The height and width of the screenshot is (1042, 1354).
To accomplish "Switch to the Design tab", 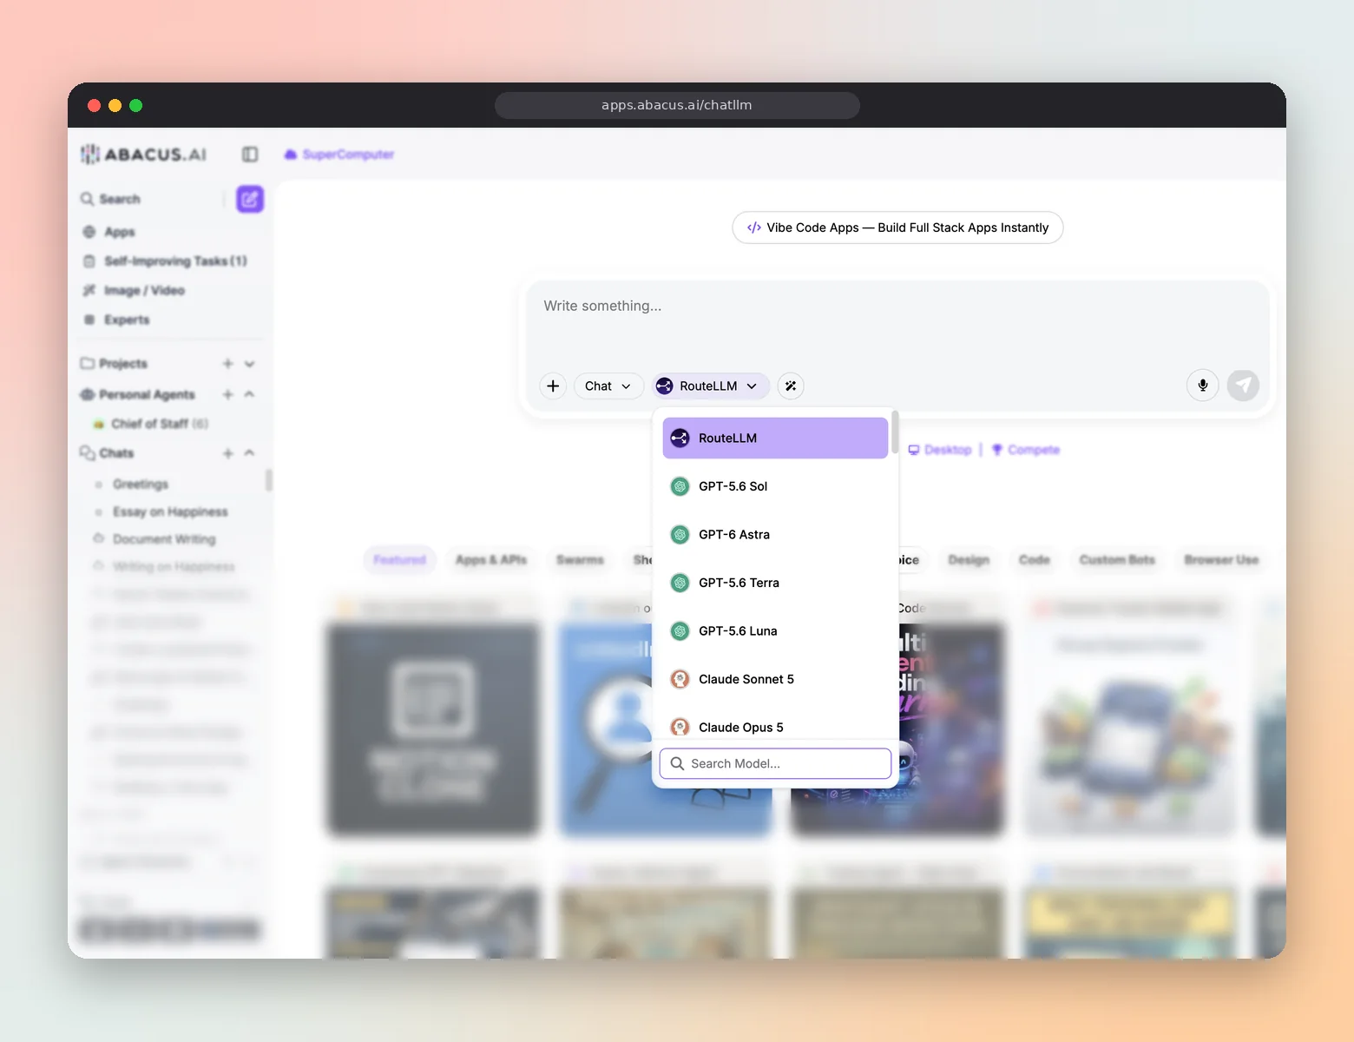I will tap(969, 560).
